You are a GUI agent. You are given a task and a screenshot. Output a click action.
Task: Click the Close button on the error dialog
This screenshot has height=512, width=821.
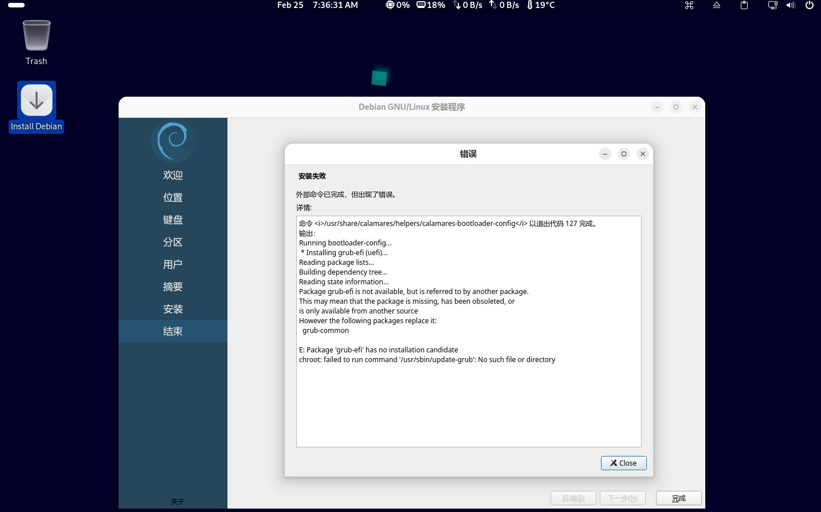point(623,463)
